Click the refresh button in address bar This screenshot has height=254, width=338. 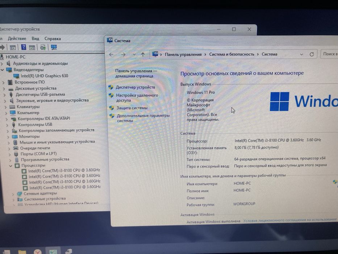(312, 54)
